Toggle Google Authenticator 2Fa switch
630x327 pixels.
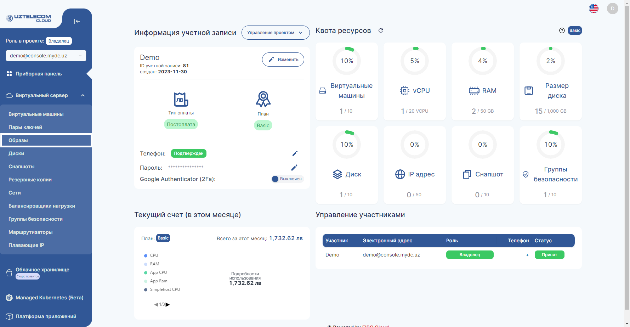click(276, 179)
